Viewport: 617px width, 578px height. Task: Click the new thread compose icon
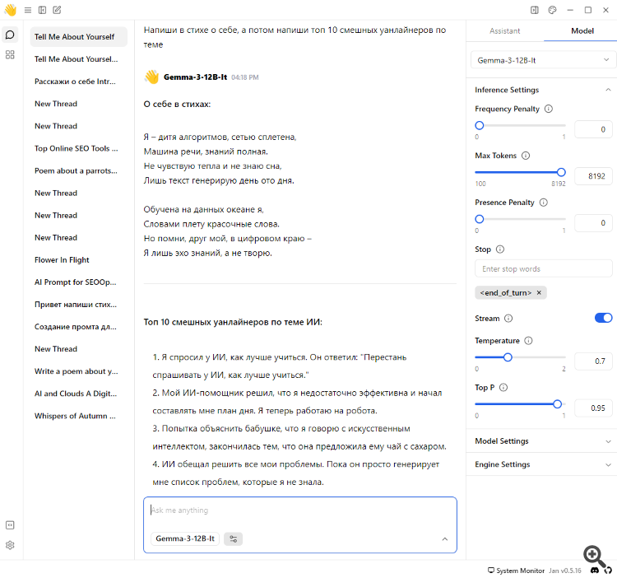[x=57, y=10]
